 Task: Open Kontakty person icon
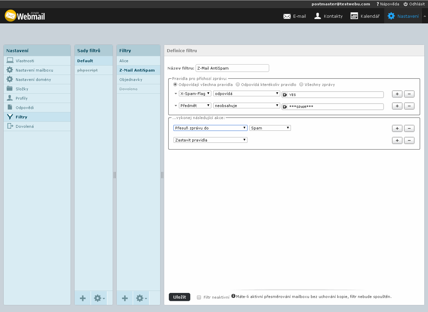coord(318,16)
